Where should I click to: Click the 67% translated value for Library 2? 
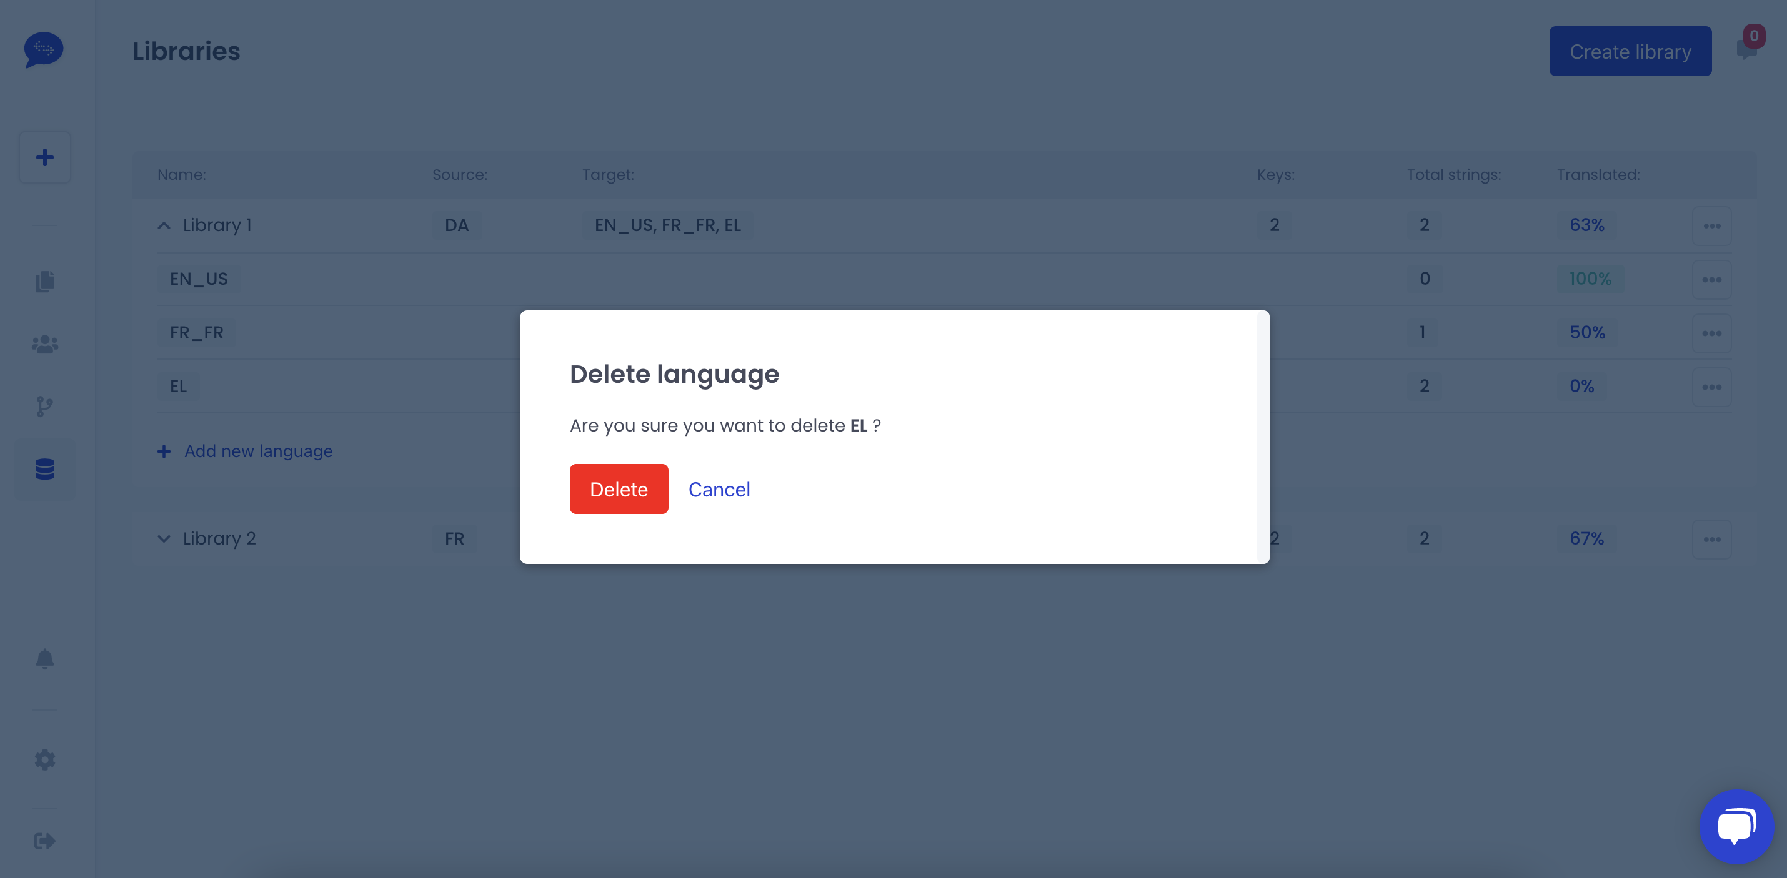[1586, 539]
